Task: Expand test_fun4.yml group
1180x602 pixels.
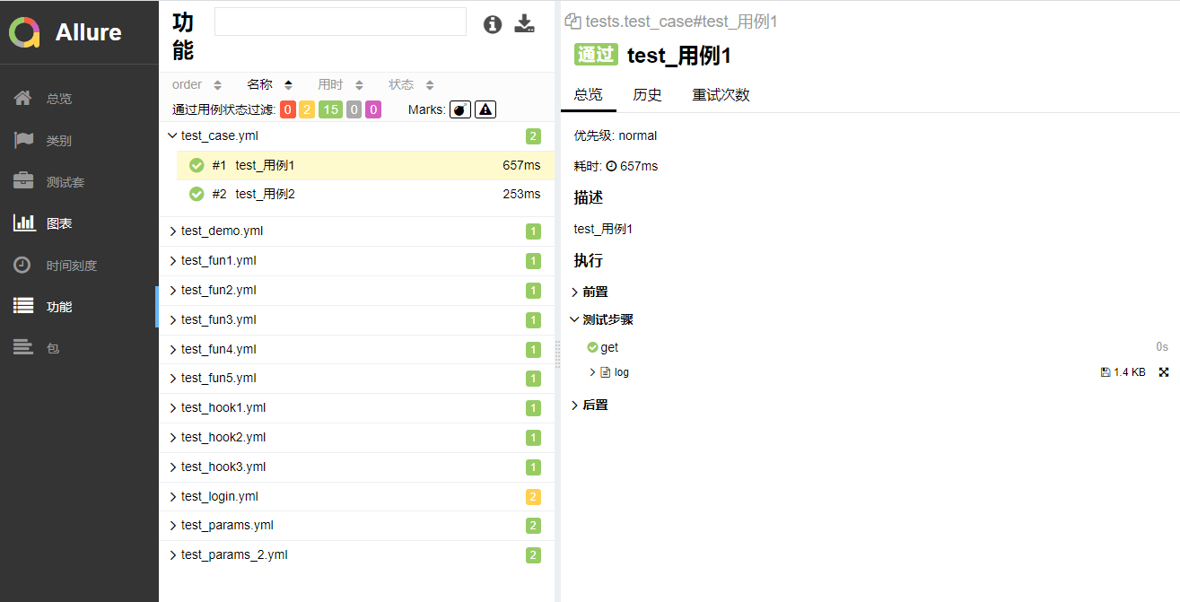Action: 357,350
